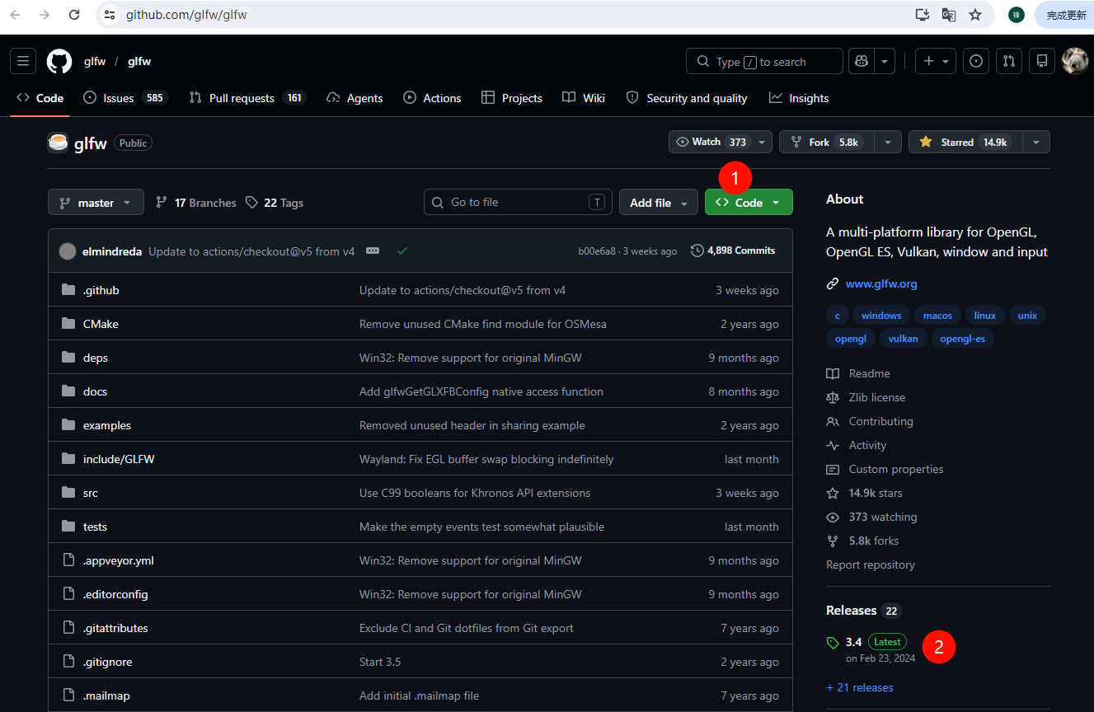Open the Pull requests tab
The height and width of the screenshot is (712, 1094).
[x=247, y=98]
